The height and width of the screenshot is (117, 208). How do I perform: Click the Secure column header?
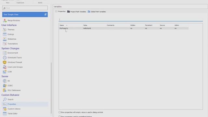[162, 25]
